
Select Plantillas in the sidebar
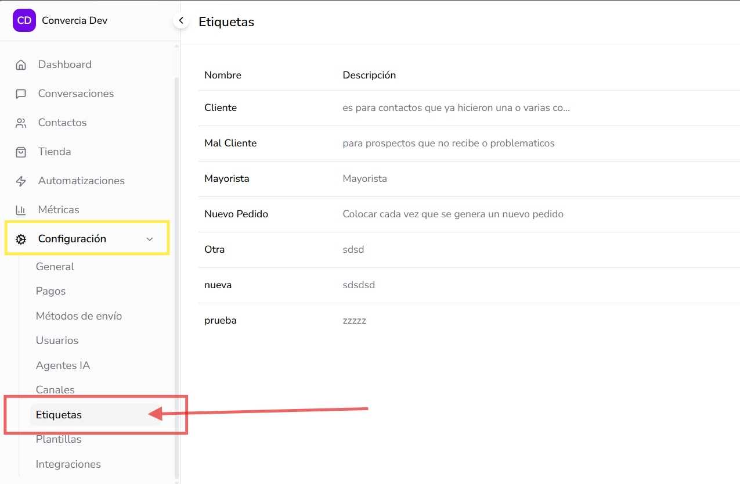pos(59,439)
